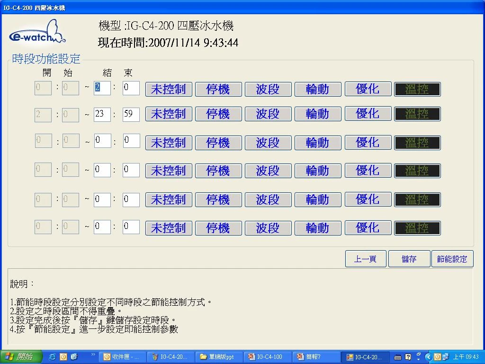Select 優化 mode for fifth time period
The height and width of the screenshot is (364, 485).
[x=368, y=200]
